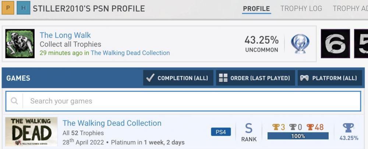368x149 pixels.
Task: Click the platinum trophy icon for The Long Walk
Action: point(300,44)
